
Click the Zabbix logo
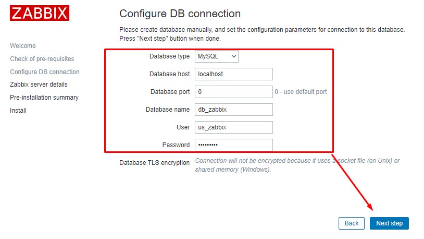point(40,13)
